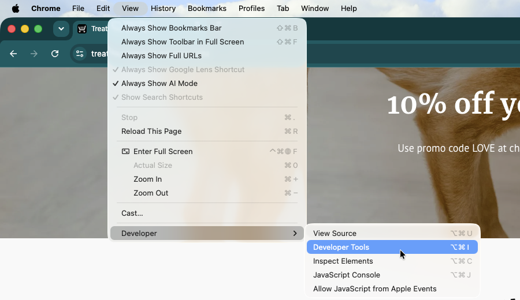Screen dimensions: 520x300
Task: Choose Reload This Page menu item
Action: (207, 132)
